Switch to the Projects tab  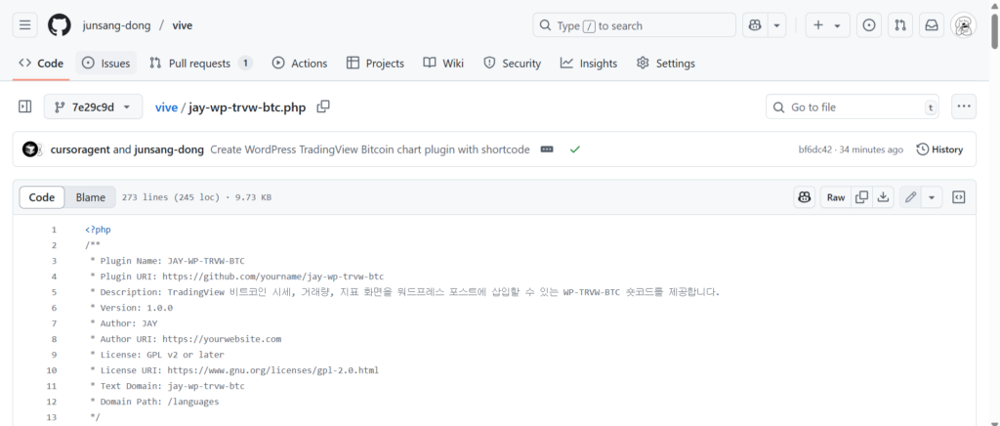tap(375, 64)
